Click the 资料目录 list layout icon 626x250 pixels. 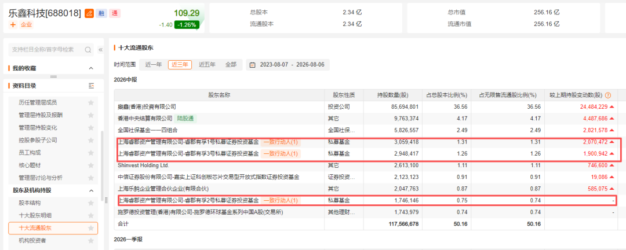point(91,86)
